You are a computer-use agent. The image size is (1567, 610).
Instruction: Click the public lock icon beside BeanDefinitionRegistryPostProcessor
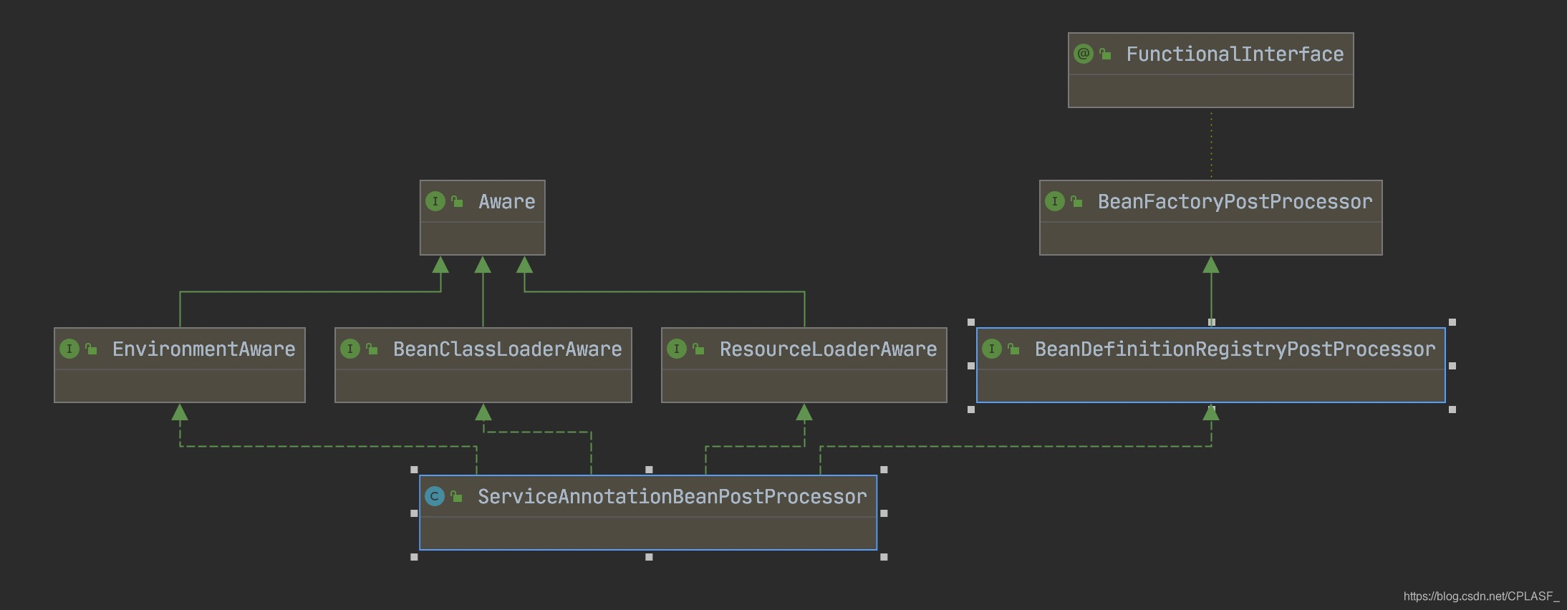pyautogui.click(x=1013, y=349)
